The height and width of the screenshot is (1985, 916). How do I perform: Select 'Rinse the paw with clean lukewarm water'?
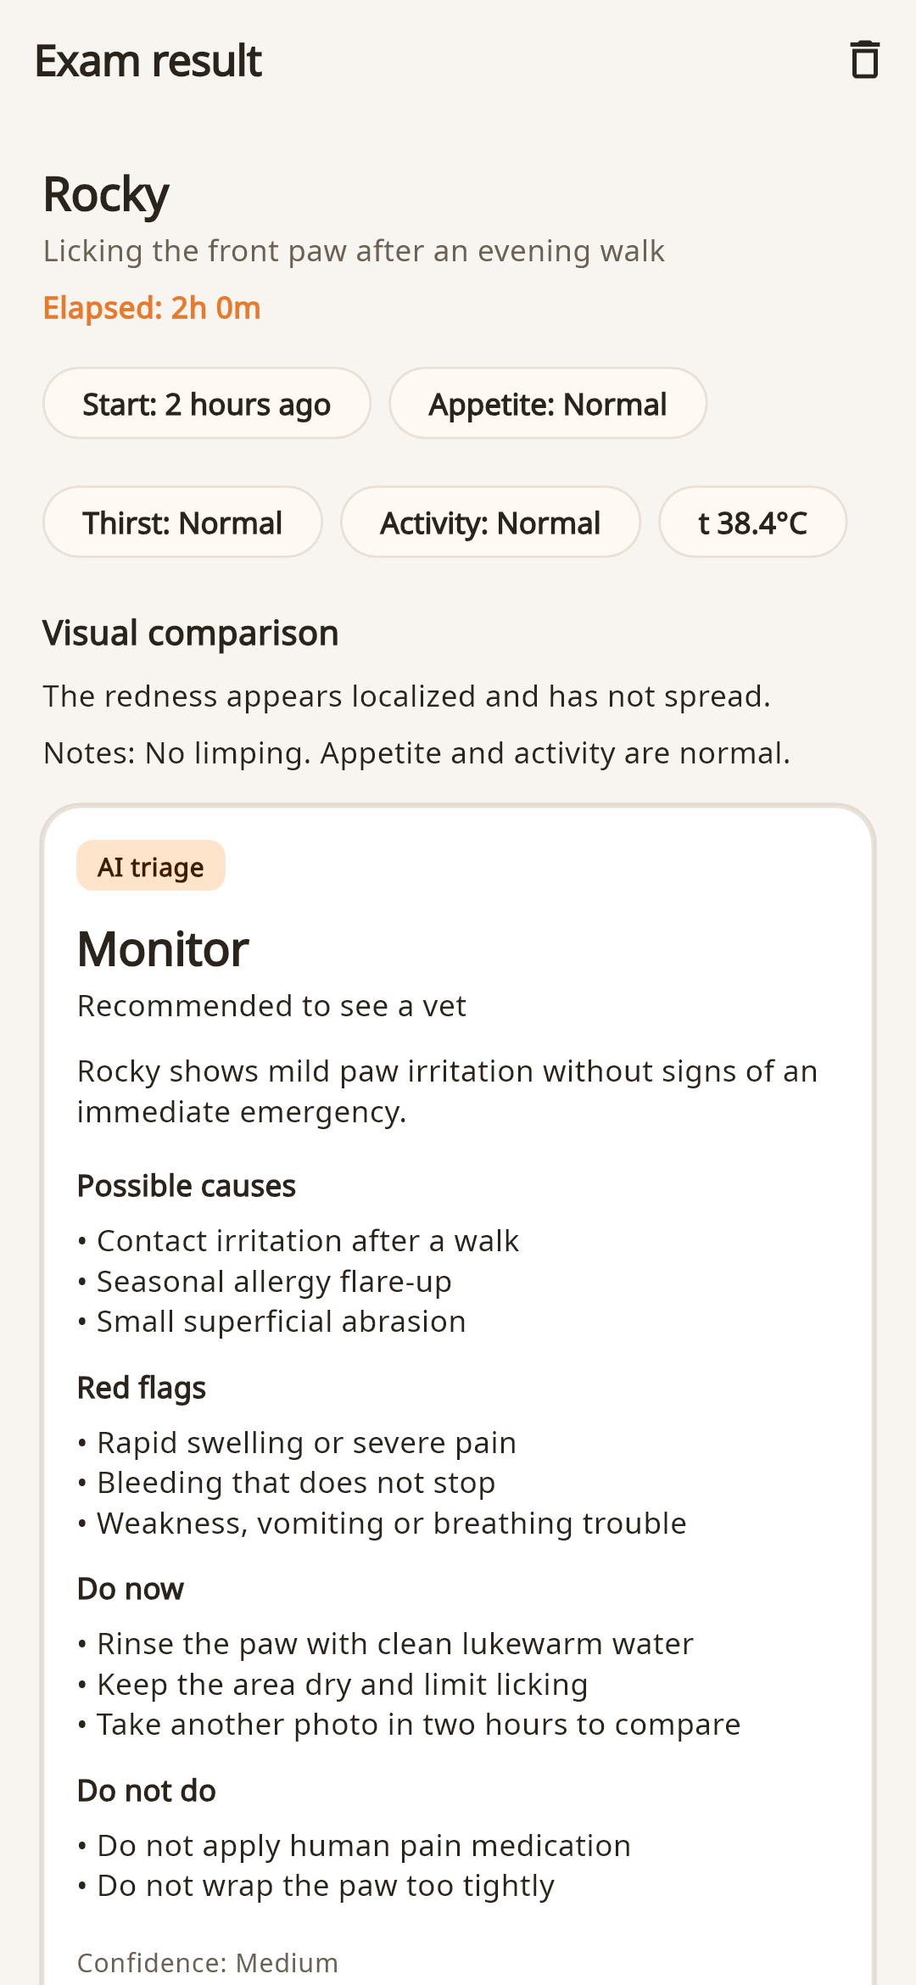pos(395,1644)
